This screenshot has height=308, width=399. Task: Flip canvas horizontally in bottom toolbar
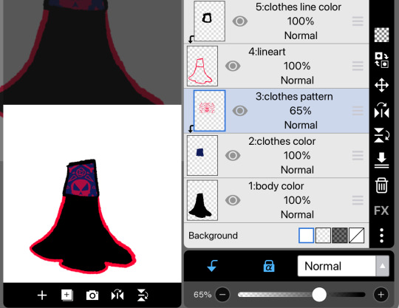click(117, 295)
